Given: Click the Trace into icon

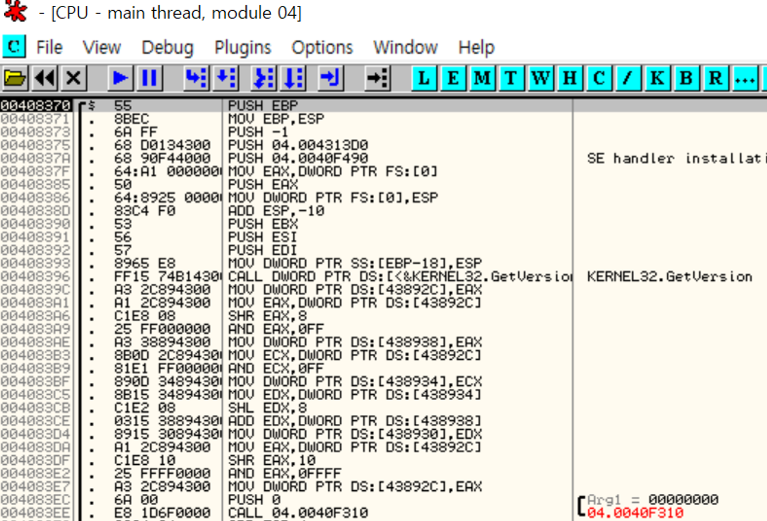Looking at the screenshot, I should click(263, 79).
